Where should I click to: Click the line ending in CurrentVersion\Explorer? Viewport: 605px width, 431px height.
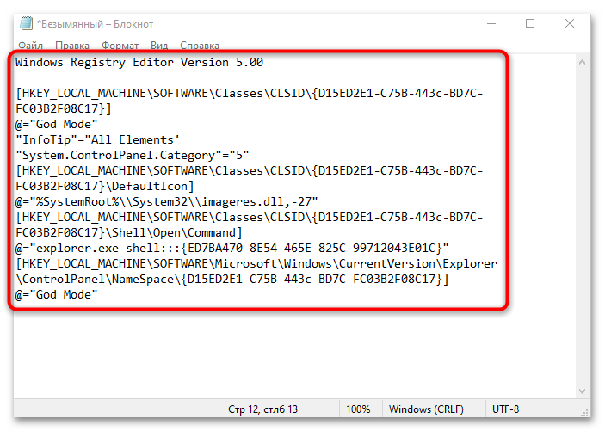click(256, 263)
